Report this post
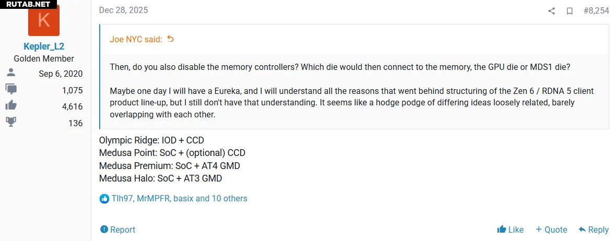 tap(117, 230)
